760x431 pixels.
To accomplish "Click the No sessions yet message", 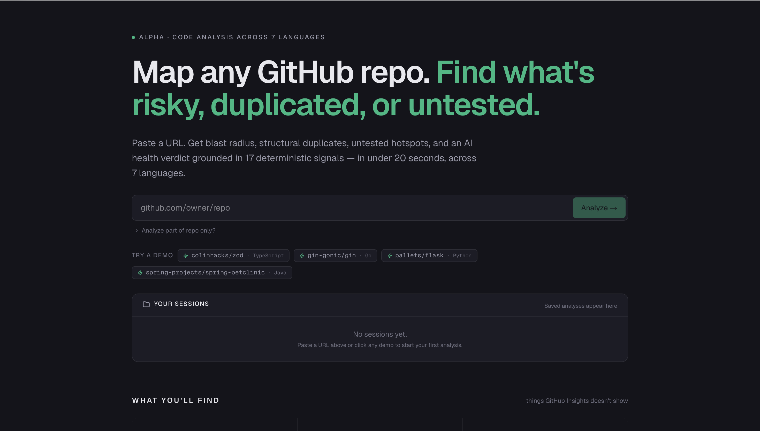I will pos(380,334).
